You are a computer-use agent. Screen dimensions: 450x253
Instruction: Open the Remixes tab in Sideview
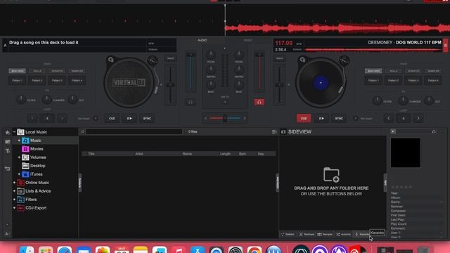click(307, 234)
